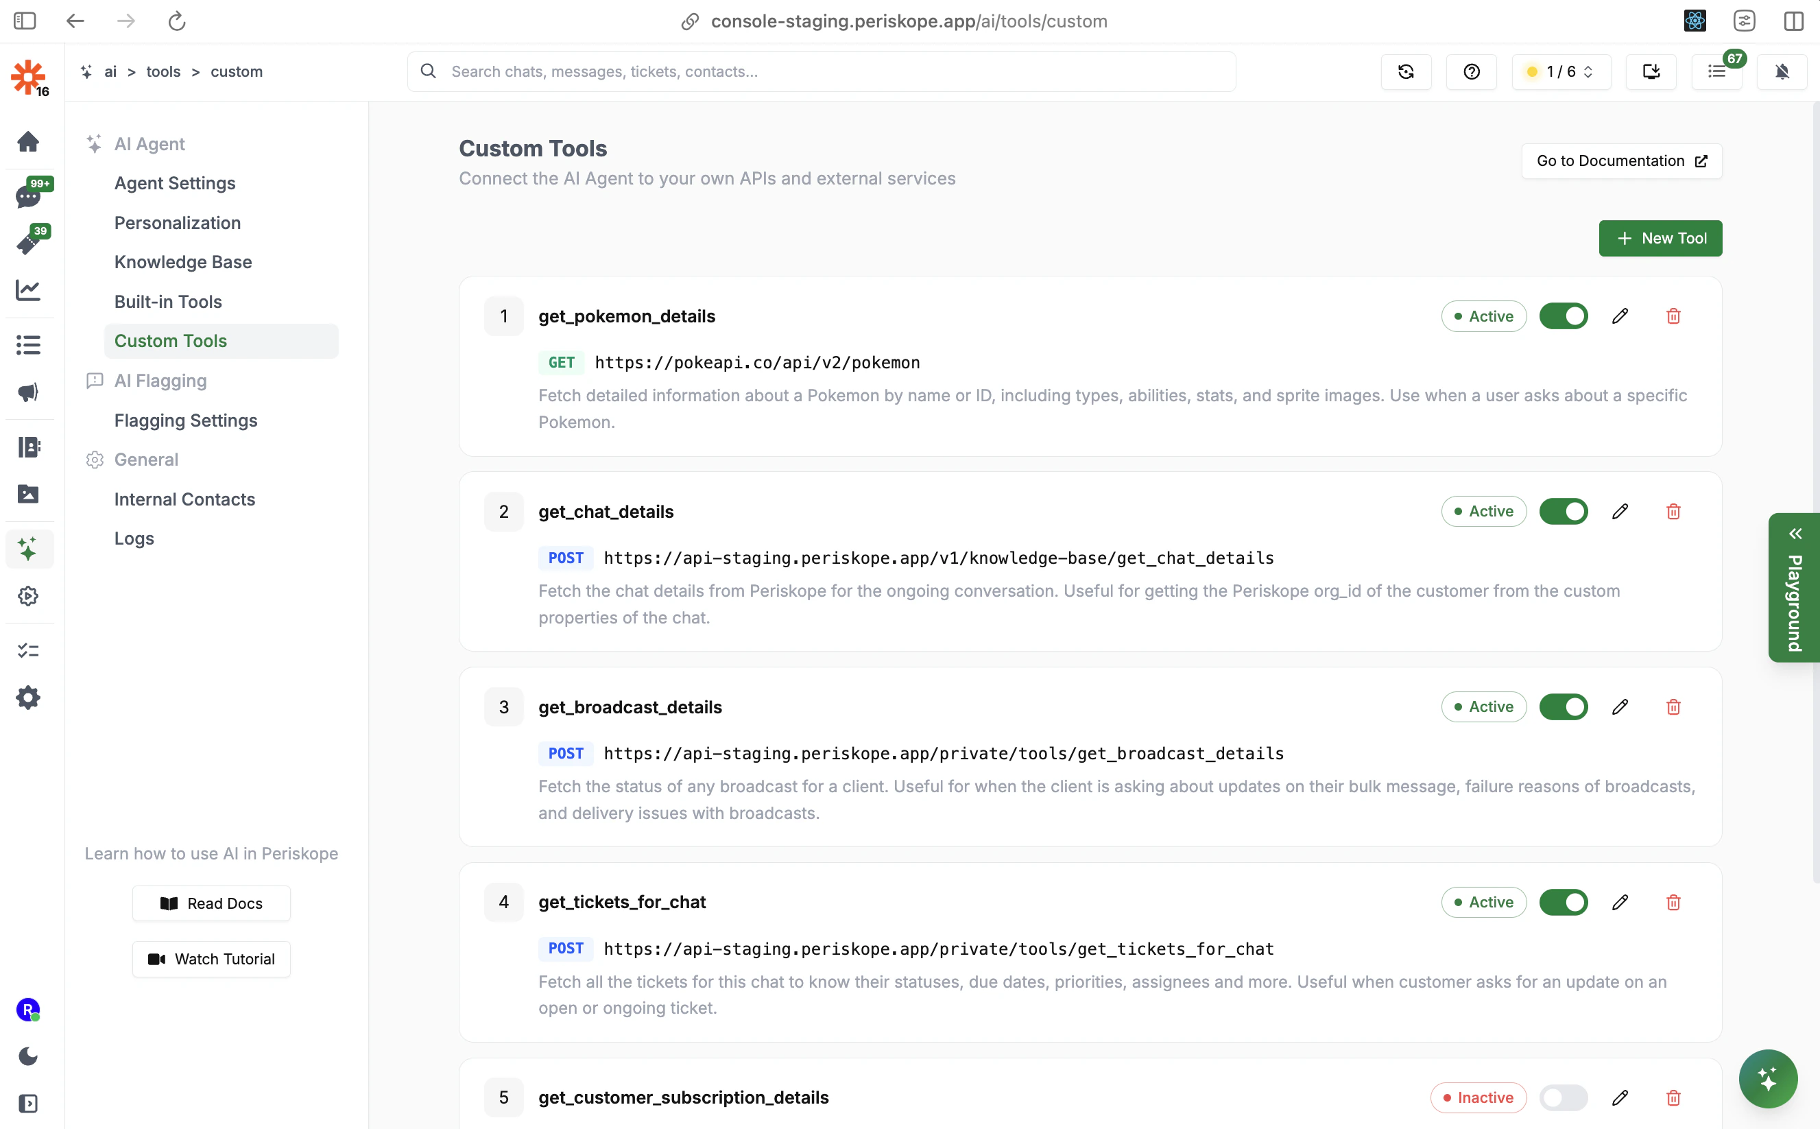Disable the get_chat_details toggle
This screenshot has height=1129, width=1820.
click(x=1564, y=512)
